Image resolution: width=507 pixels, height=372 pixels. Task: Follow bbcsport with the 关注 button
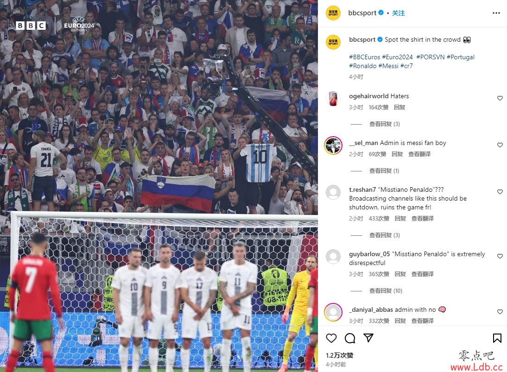tap(399, 13)
